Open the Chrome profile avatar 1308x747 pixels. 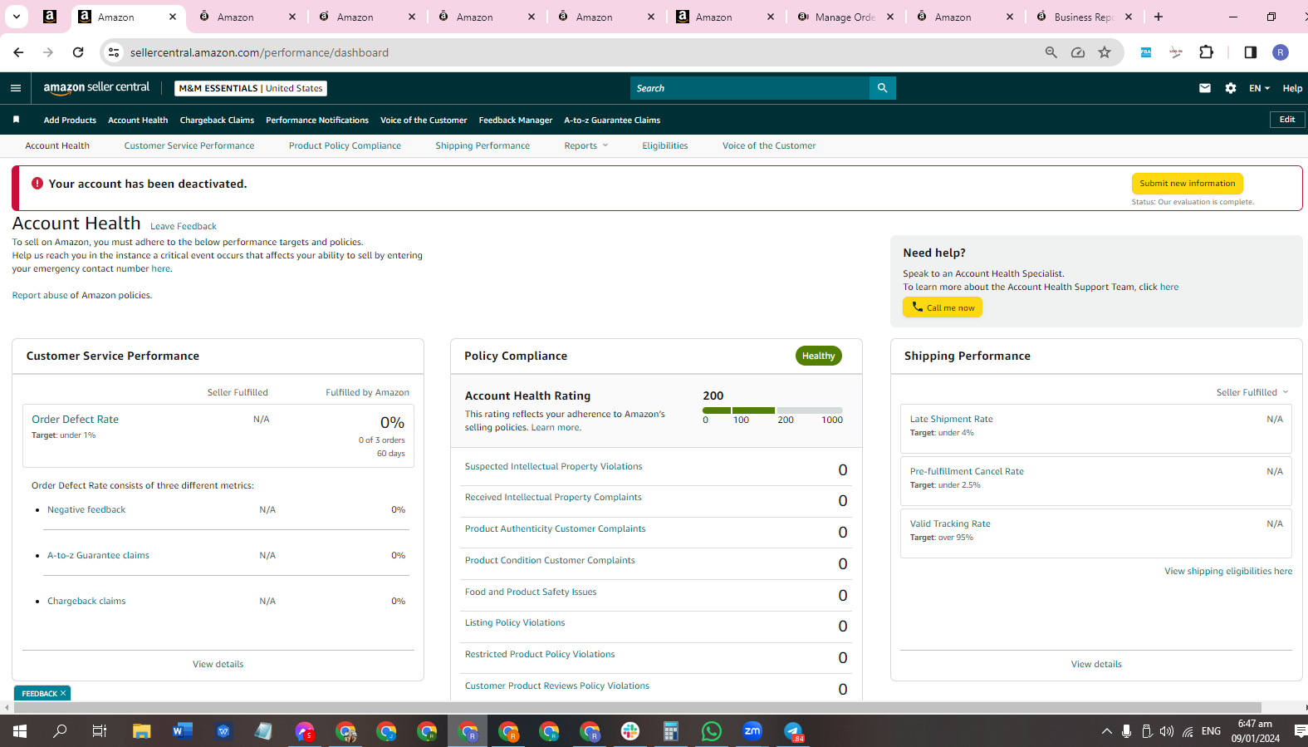(x=1281, y=52)
